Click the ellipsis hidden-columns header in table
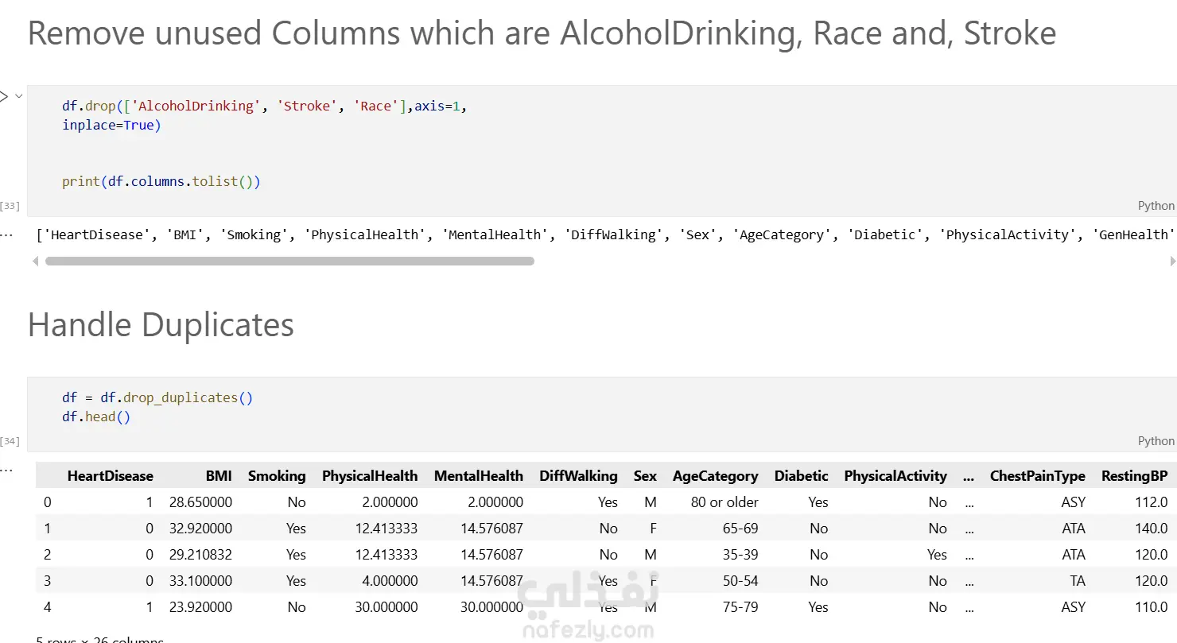The image size is (1177, 643). pyautogui.click(x=968, y=476)
